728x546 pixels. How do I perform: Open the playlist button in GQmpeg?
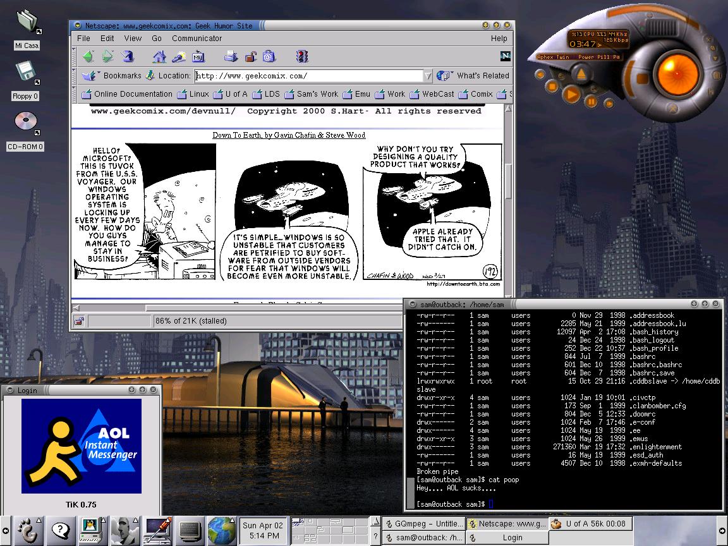pyautogui.click(x=717, y=75)
